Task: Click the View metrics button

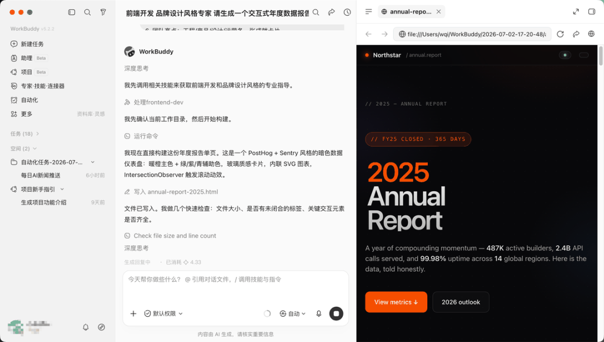Action: pyautogui.click(x=396, y=302)
